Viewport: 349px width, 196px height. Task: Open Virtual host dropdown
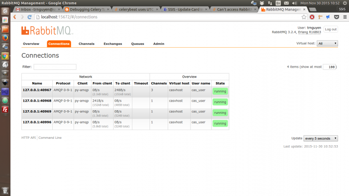coord(327,44)
